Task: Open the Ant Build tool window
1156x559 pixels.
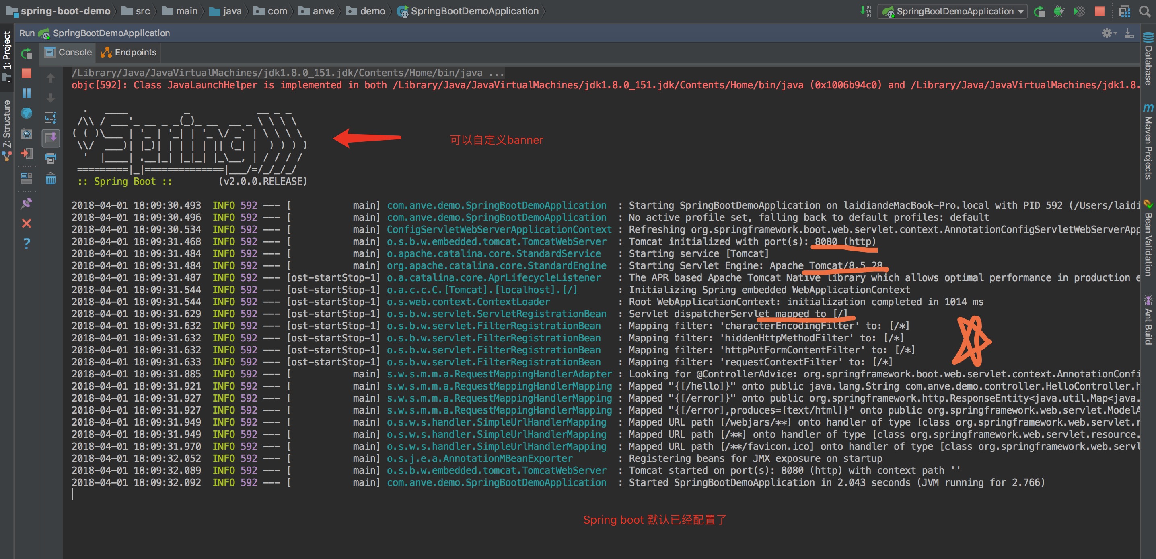Action: pyautogui.click(x=1148, y=320)
